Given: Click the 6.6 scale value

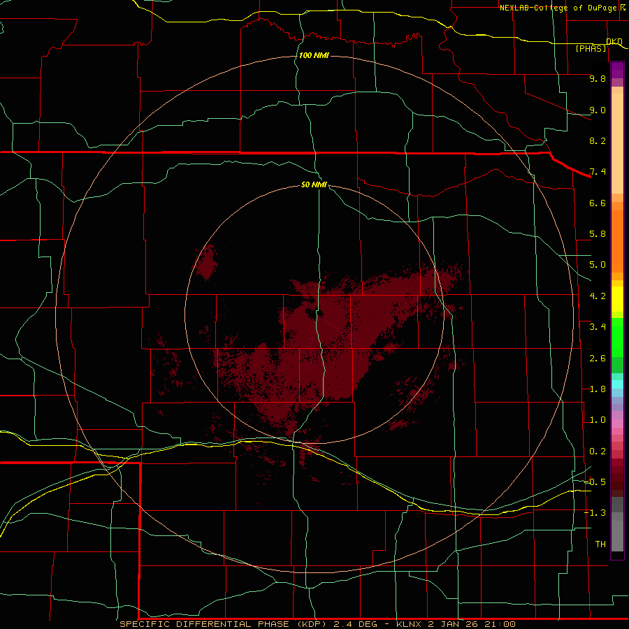Looking at the screenshot, I should [598, 203].
